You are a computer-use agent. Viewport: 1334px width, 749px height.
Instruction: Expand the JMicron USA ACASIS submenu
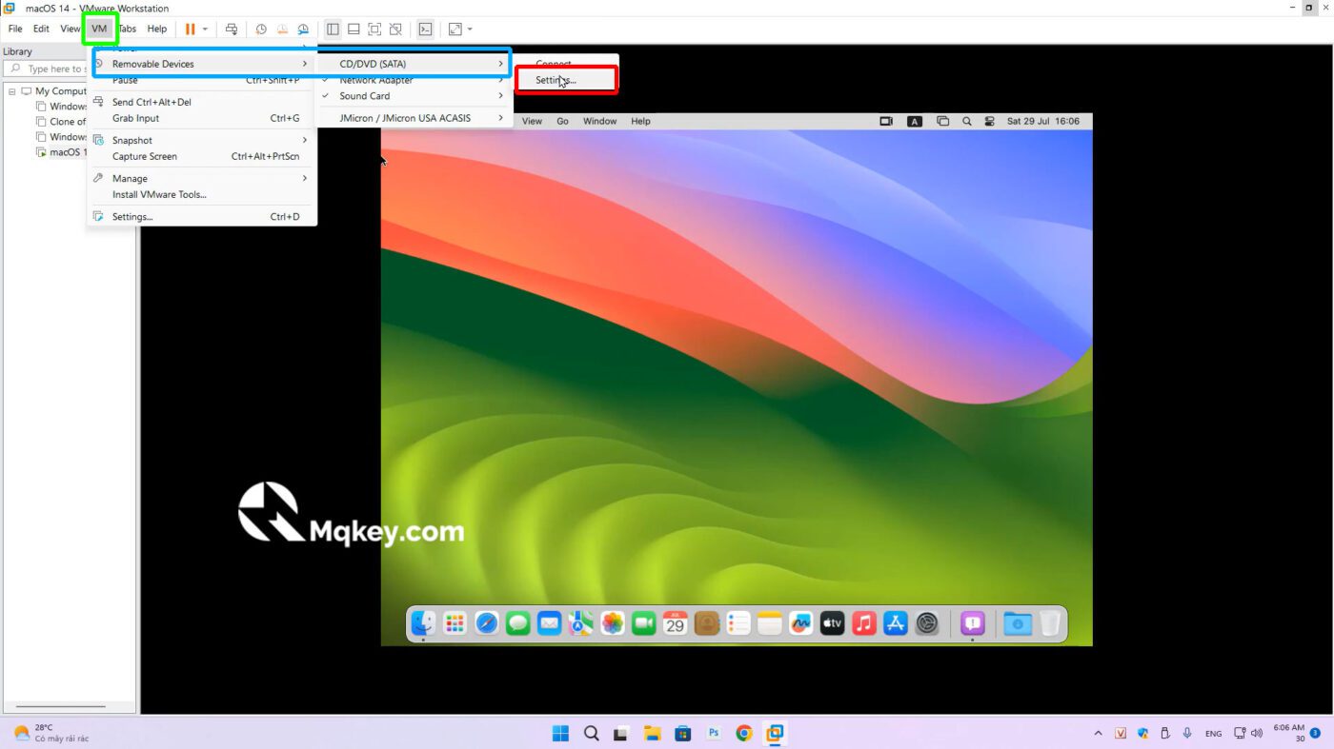(x=413, y=118)
